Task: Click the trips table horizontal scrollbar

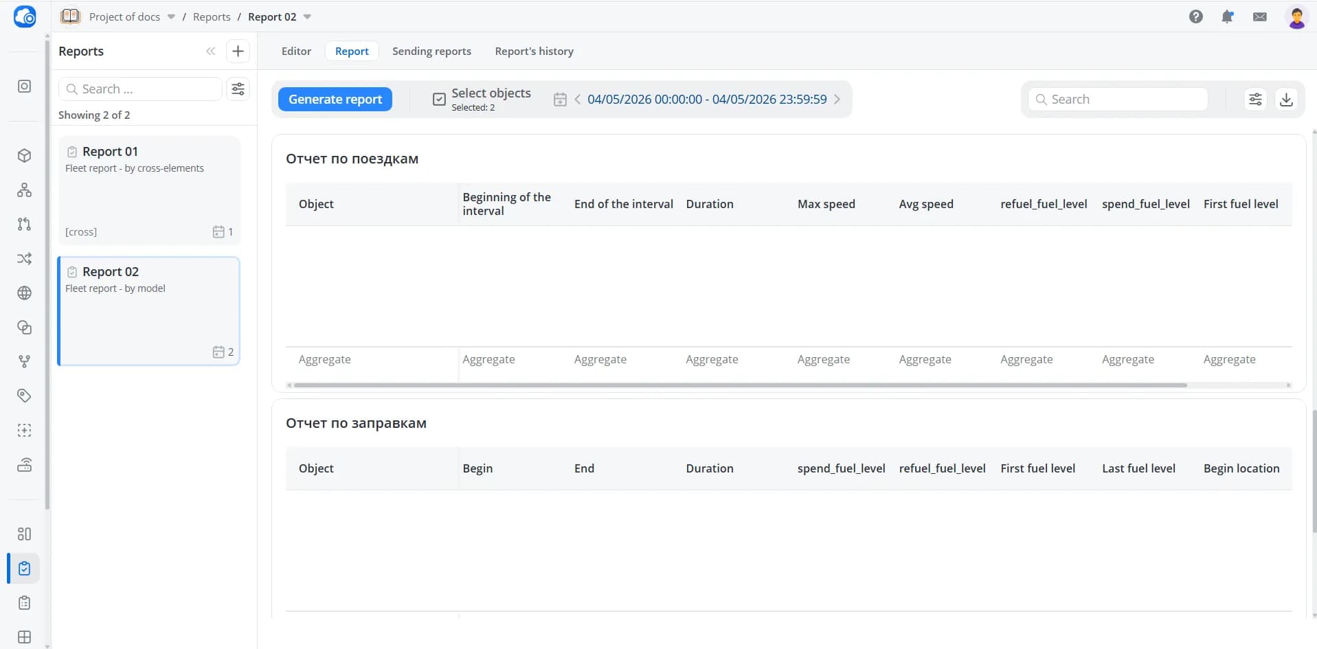Action: pos(740,385)
